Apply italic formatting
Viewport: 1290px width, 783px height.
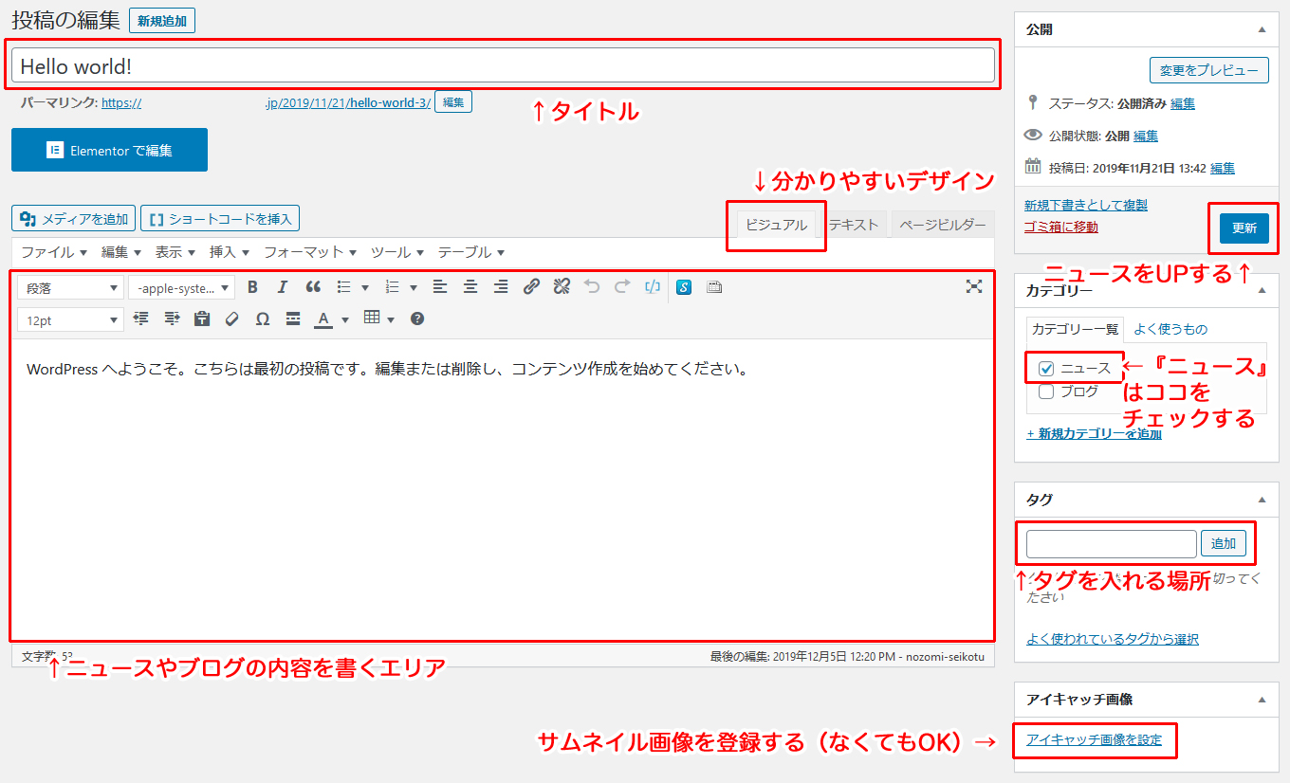[x=282, y=286]
